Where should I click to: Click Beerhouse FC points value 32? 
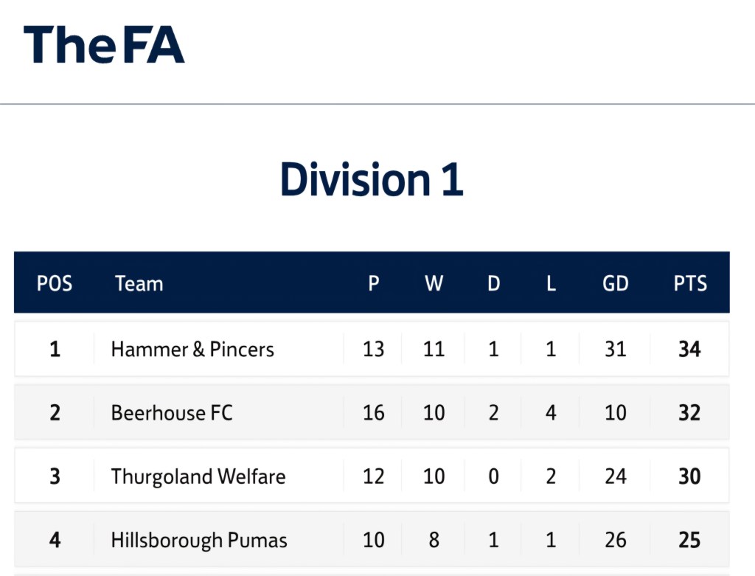click(x=689, y=412)
